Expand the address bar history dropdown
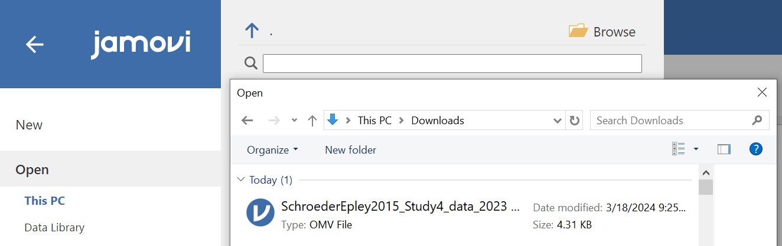 pyautogui.click(x=557, y=120)
